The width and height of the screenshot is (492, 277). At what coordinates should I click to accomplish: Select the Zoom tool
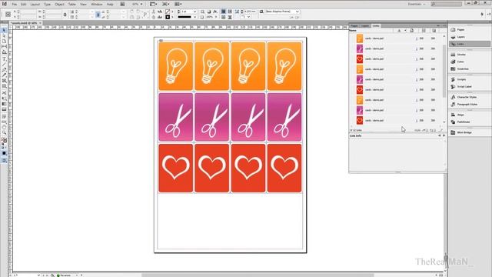(x=4, y=132)
